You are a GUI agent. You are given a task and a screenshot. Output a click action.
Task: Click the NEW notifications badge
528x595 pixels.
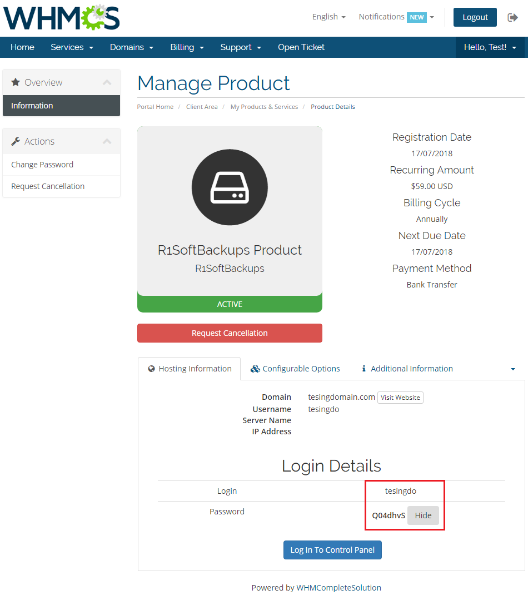416,17
